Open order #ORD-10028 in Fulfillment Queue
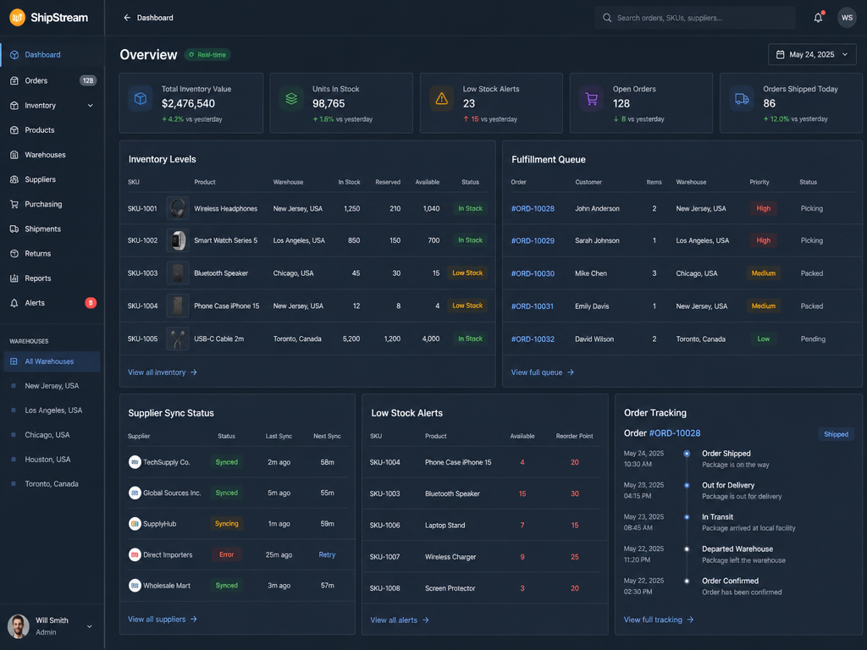Screen dimensions: 867x650 click(x=533, y=208)
